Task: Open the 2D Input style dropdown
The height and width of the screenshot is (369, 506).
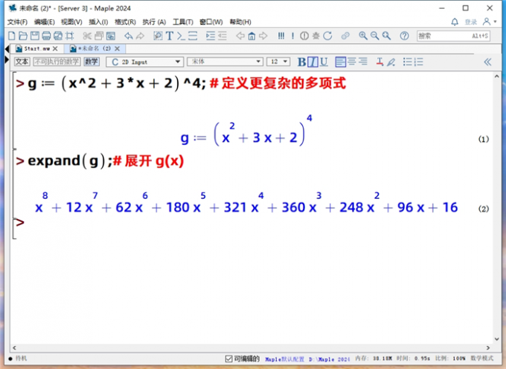Action: [x=144, y=62]
